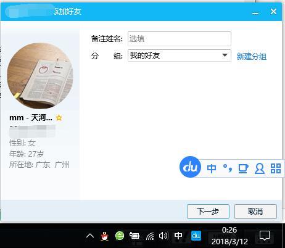Expand the 我的好友 group dropdown
The image size is (285, 248).
coord(180,56)
